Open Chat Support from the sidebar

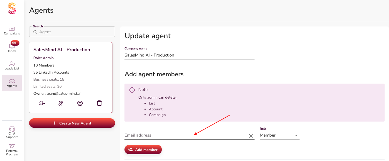(x=12, y=132)
